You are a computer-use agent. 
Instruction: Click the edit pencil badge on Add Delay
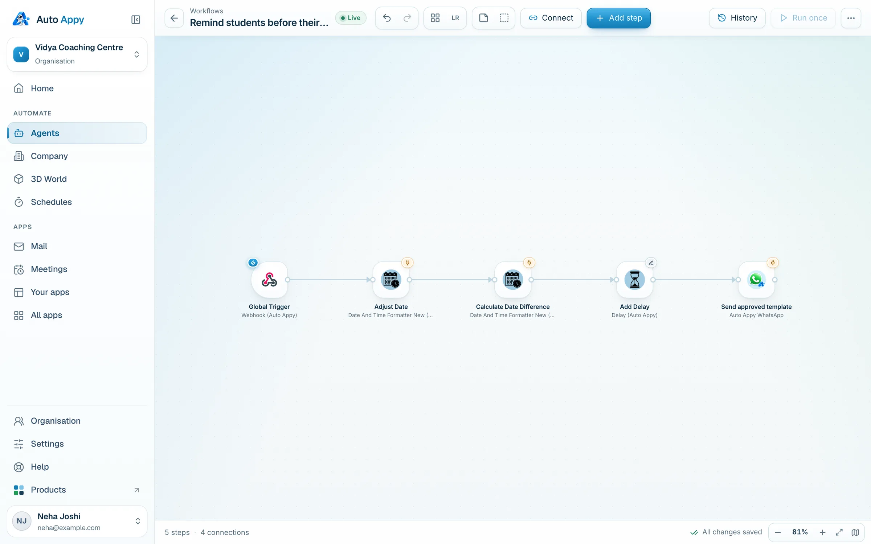[x=651, y=263]
